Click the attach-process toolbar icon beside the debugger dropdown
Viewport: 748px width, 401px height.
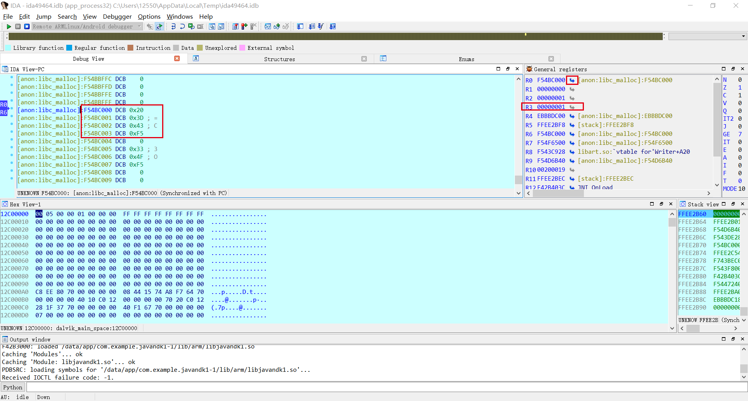150,26
